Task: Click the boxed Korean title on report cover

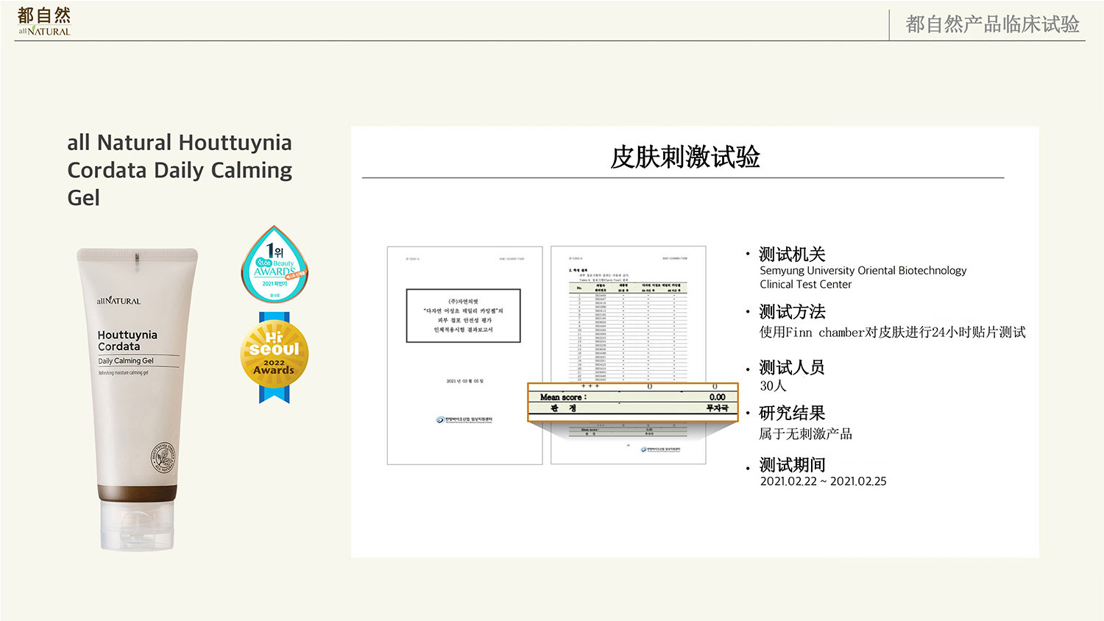Action: click(463, 316)
